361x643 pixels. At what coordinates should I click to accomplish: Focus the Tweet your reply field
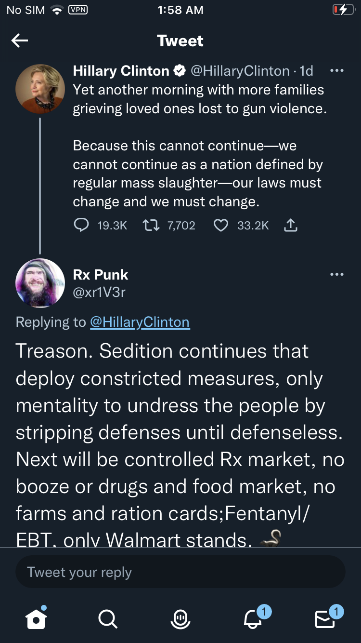180,572
